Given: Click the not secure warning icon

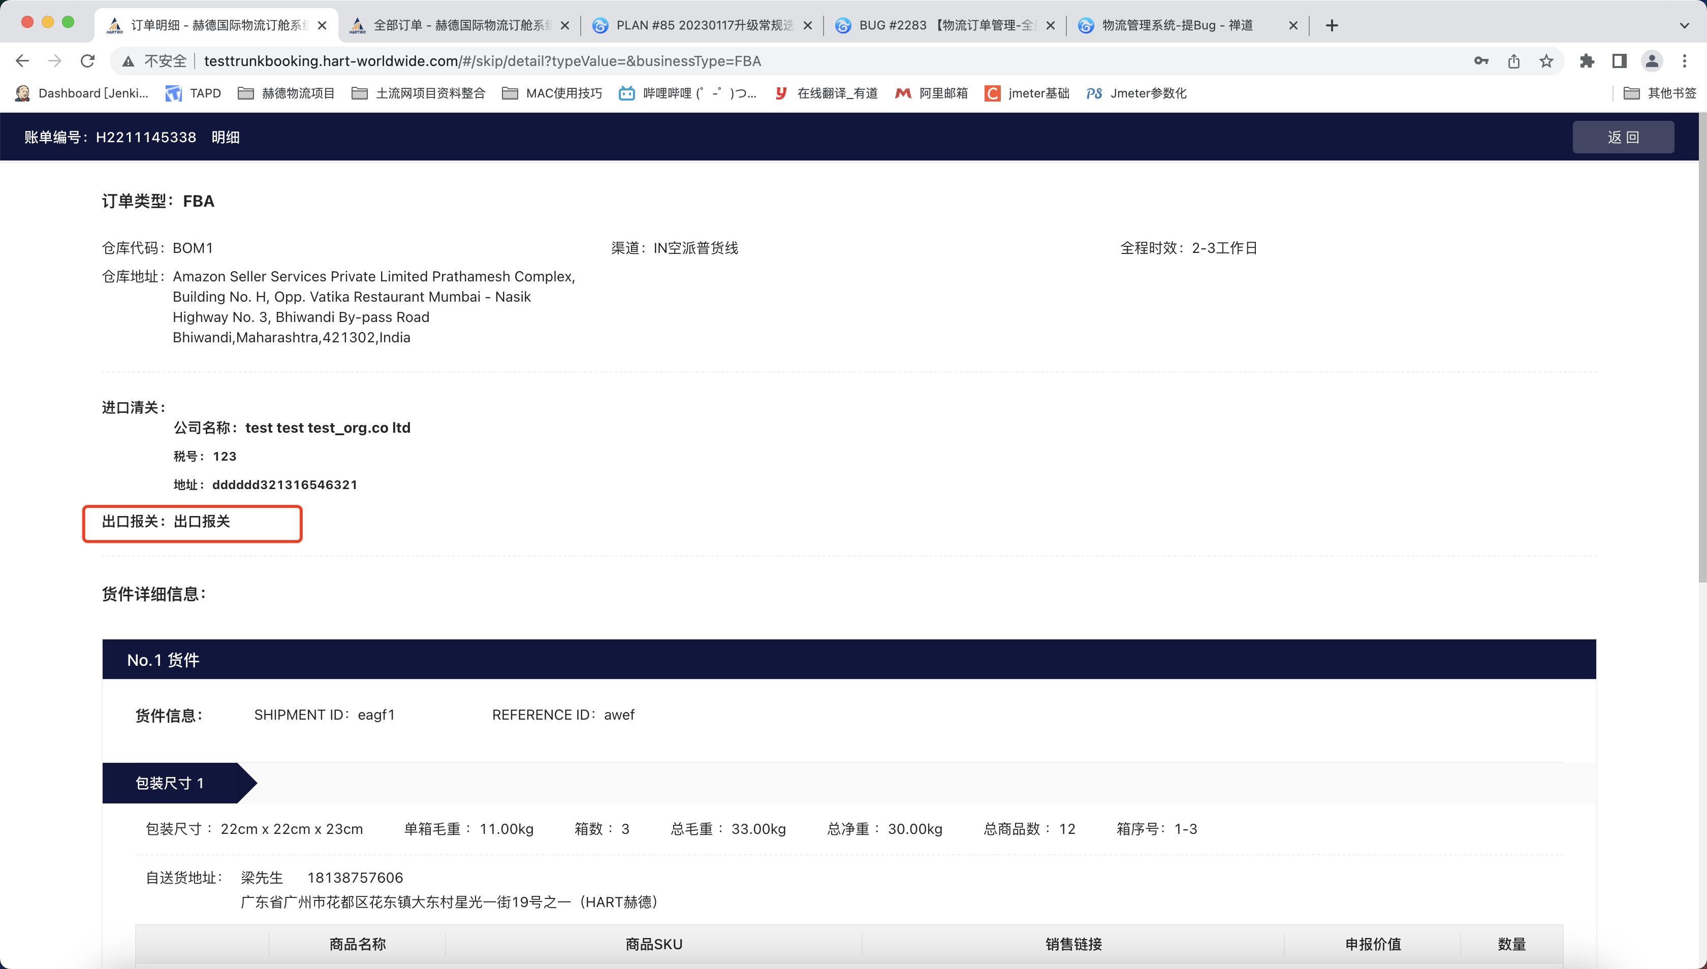Looking at the screenshot, I should click(x=129, y=61).
